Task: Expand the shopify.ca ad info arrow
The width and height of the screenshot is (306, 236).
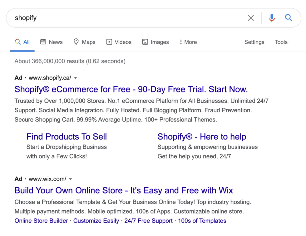Action: coord(76,78)
